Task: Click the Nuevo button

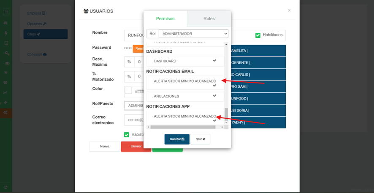Action: [104, 147]
